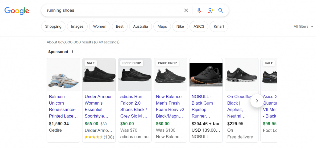Select the Kmart filter chip
Image resolution: width=316 pixels, height=148 pixels.
point(219,26)
